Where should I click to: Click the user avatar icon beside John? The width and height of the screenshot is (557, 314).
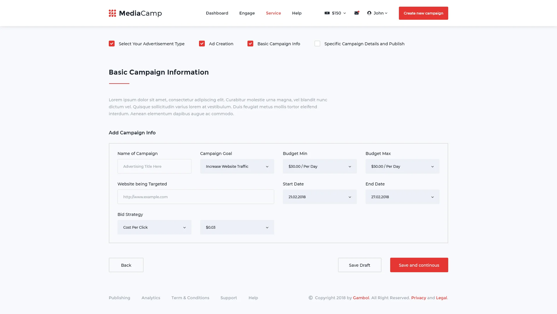[x=369, y=13]
